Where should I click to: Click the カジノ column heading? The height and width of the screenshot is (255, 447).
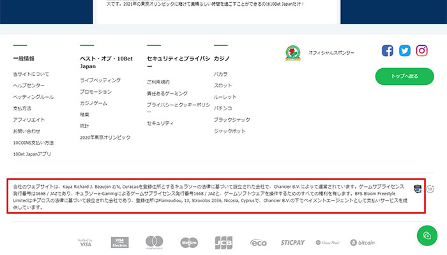222,59
